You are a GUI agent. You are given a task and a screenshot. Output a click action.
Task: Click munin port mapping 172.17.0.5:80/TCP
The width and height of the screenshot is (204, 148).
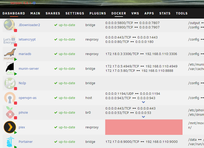139,71
